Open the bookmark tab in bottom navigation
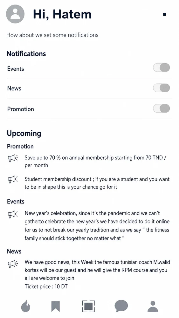 tap(56, 306)
